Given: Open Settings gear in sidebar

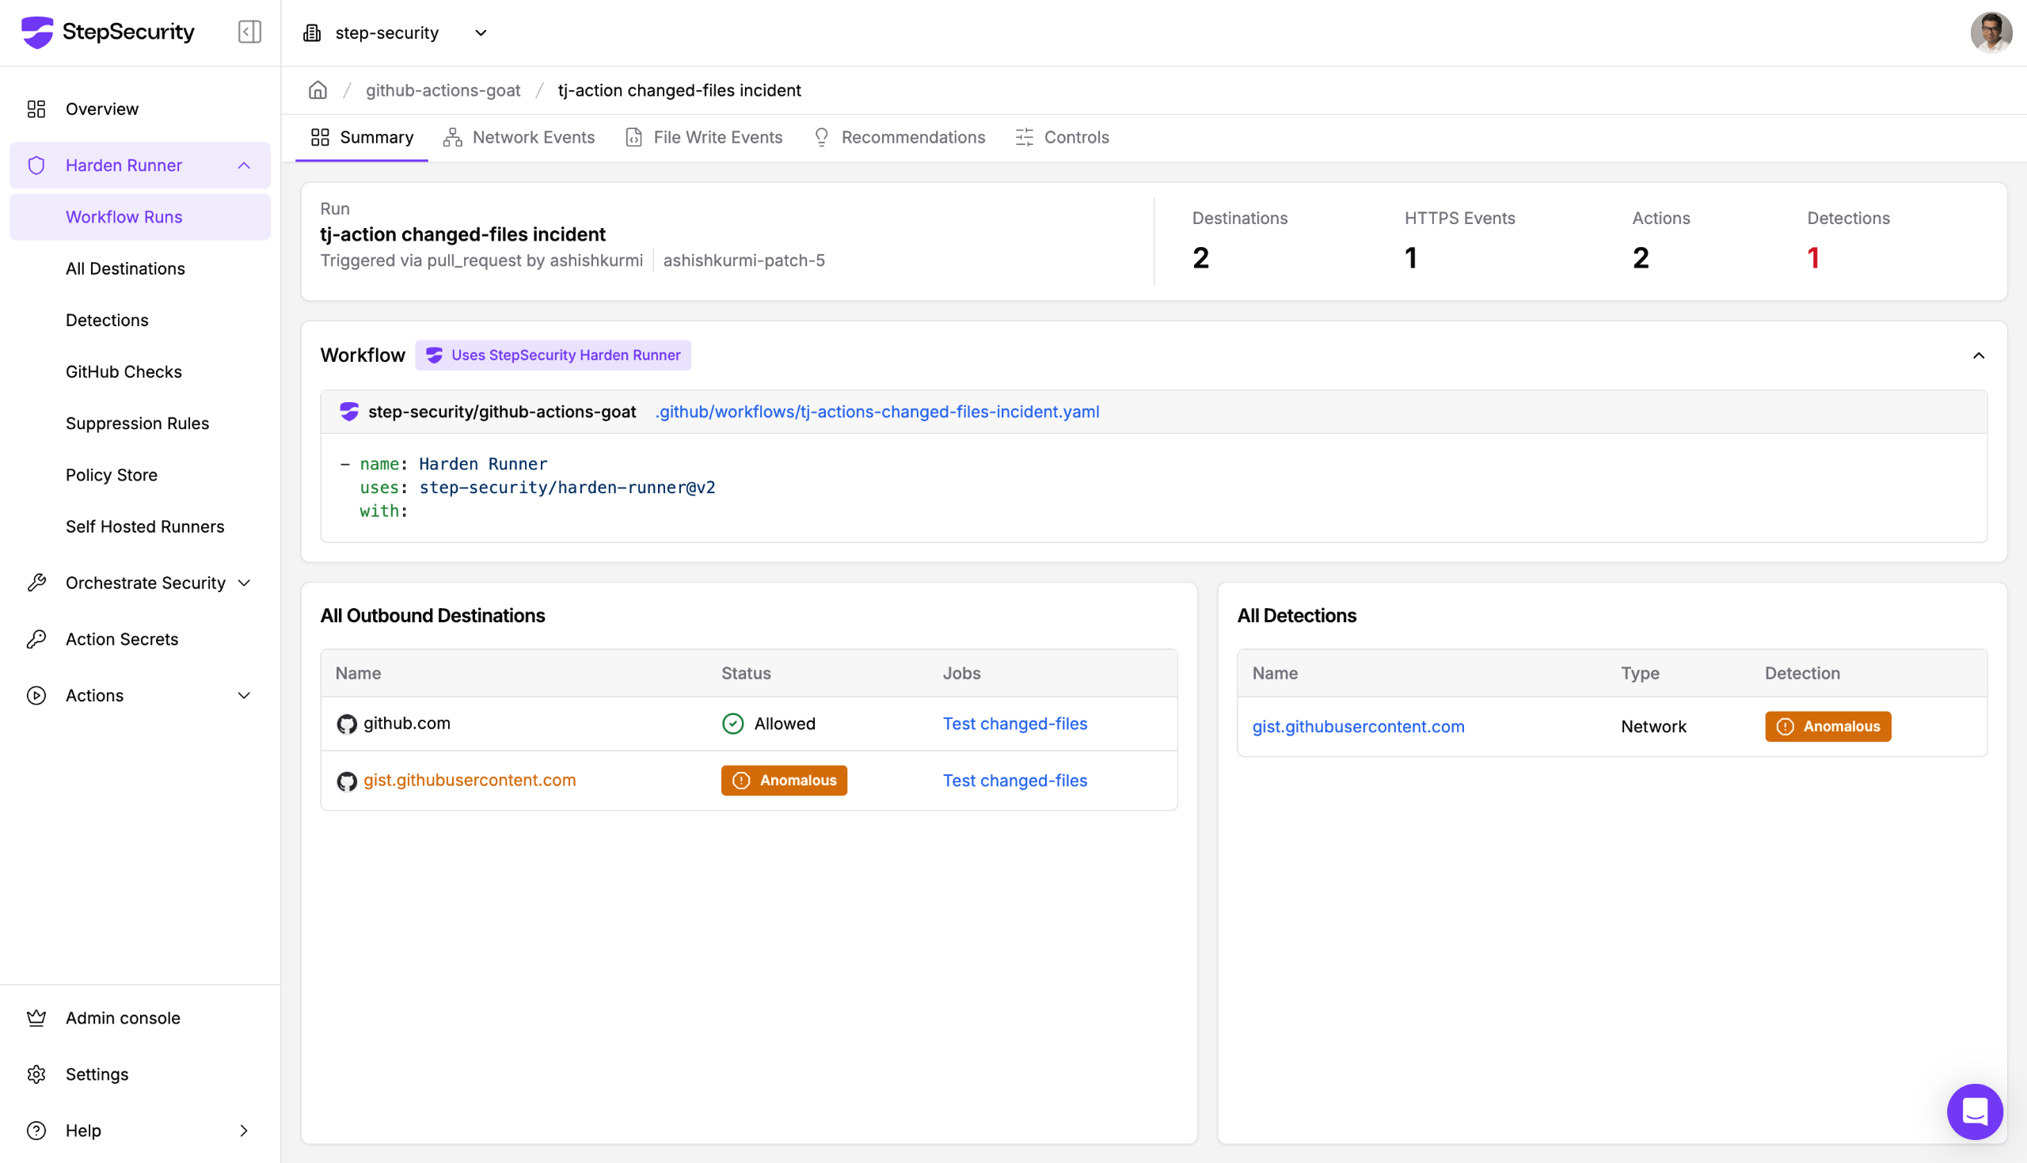Looking at the screenshot, I should tap(97, 1074).
